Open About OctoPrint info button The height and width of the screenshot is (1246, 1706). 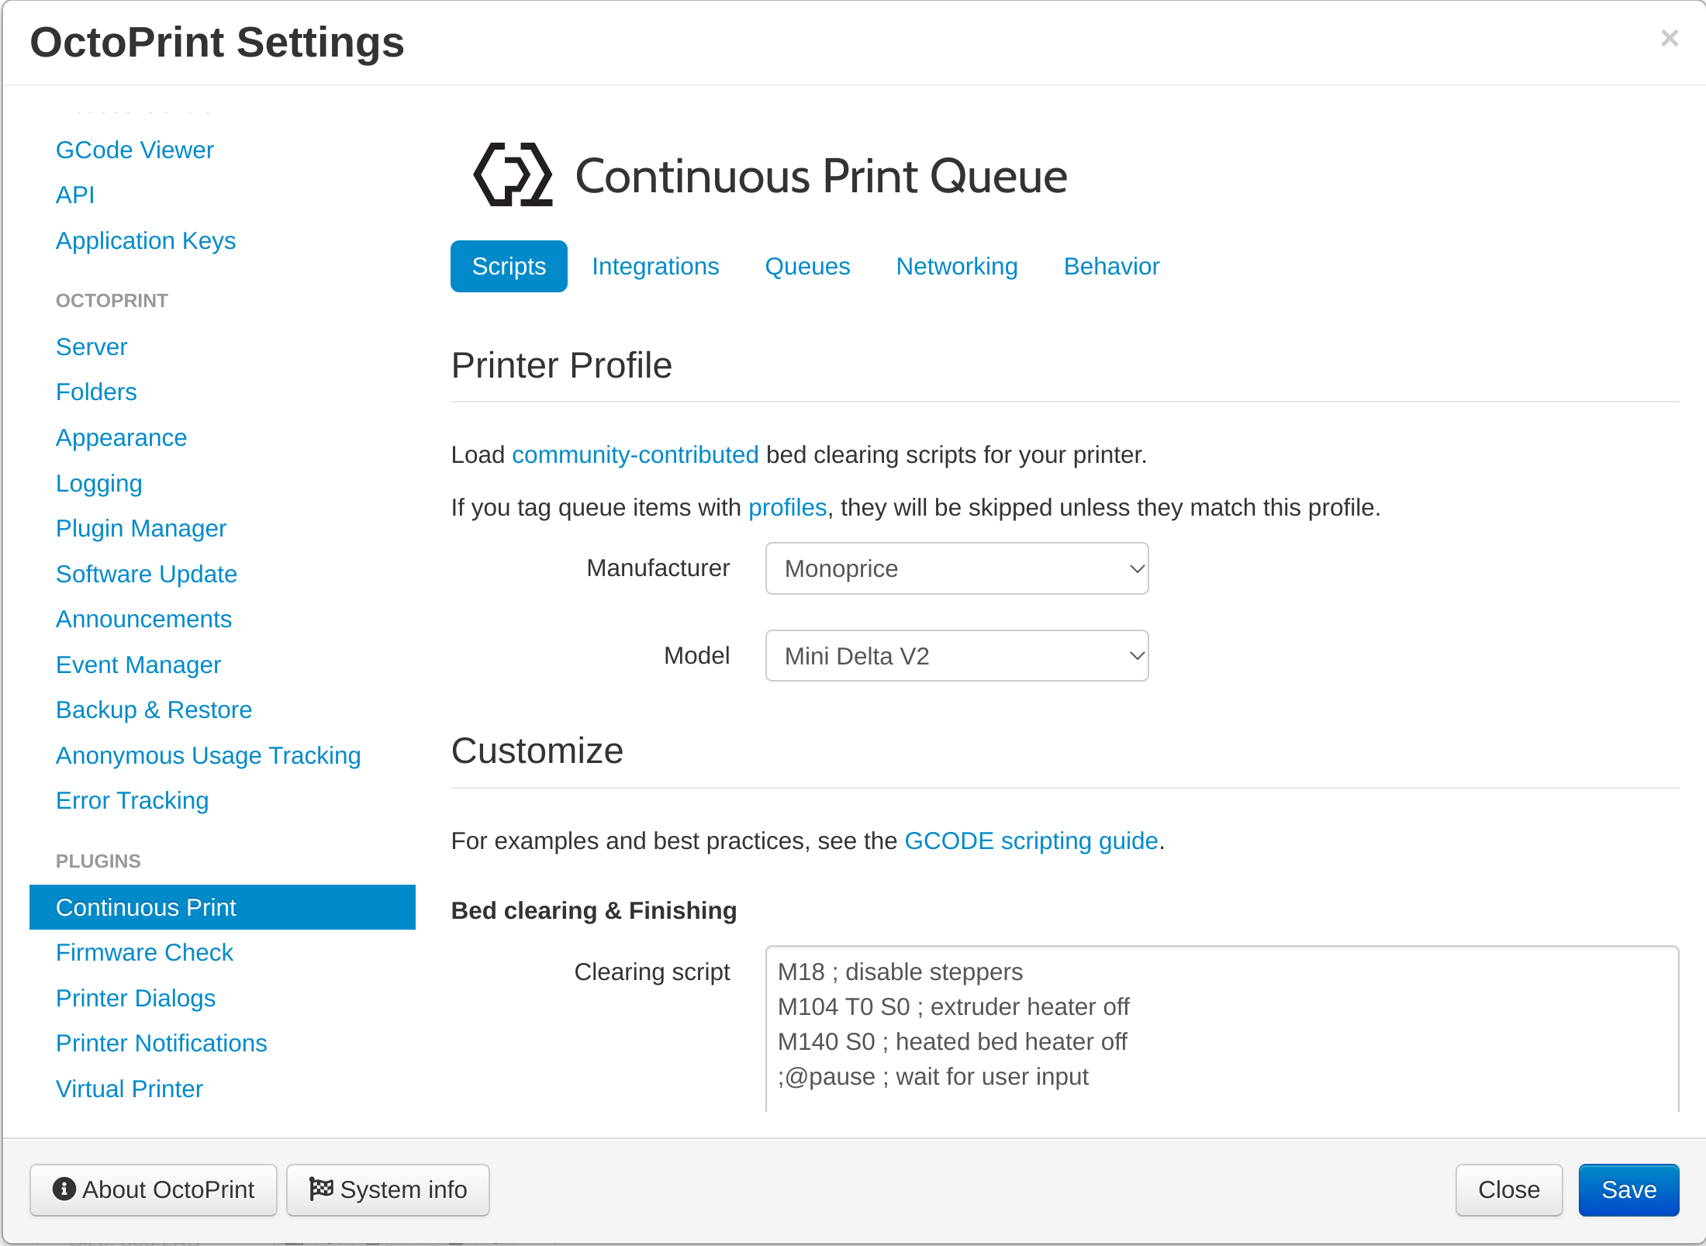(x=154, y=1189)
